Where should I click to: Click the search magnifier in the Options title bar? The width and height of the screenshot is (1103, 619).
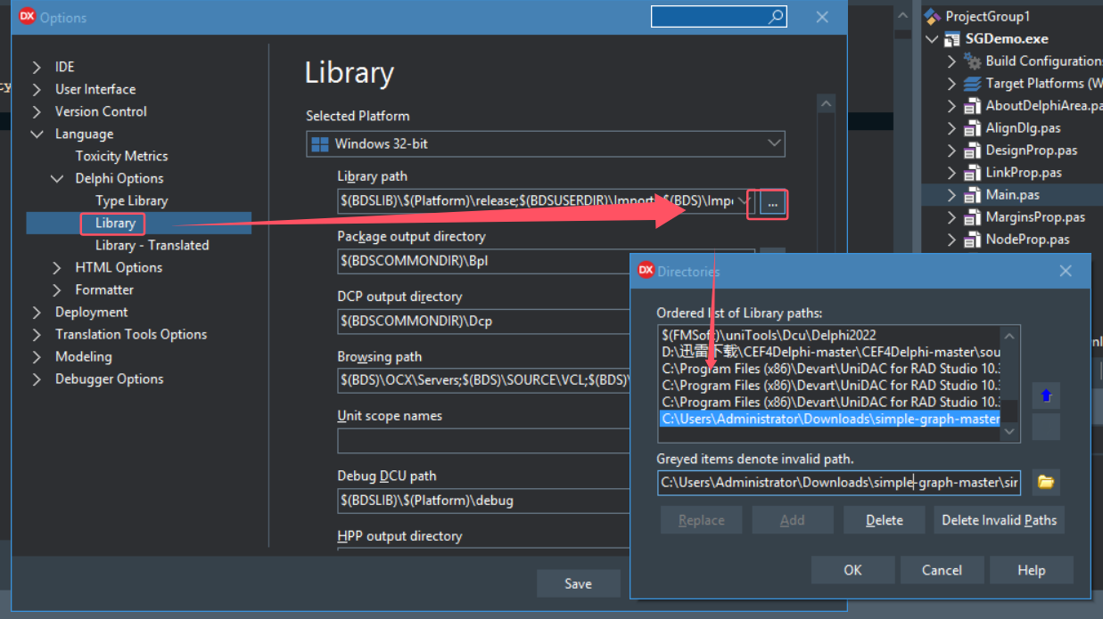tap(775, 16)
